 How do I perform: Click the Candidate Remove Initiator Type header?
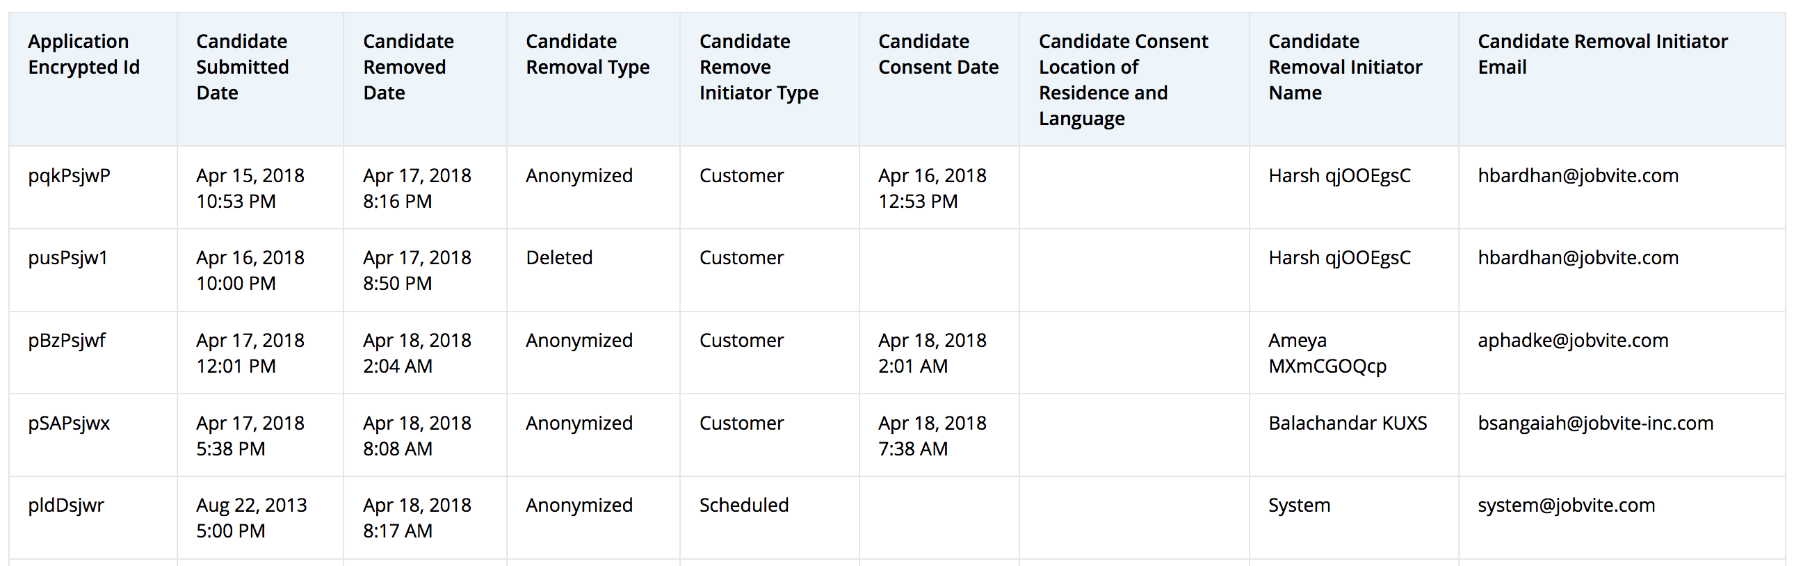click(759, 67)
